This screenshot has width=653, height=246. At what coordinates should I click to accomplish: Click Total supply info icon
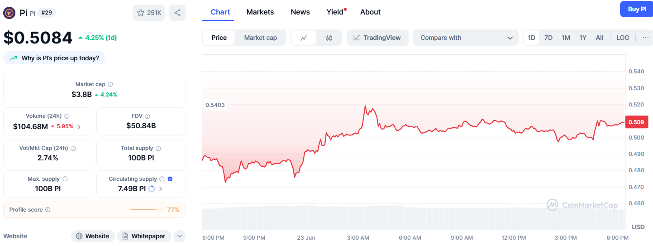pos(158,148)
